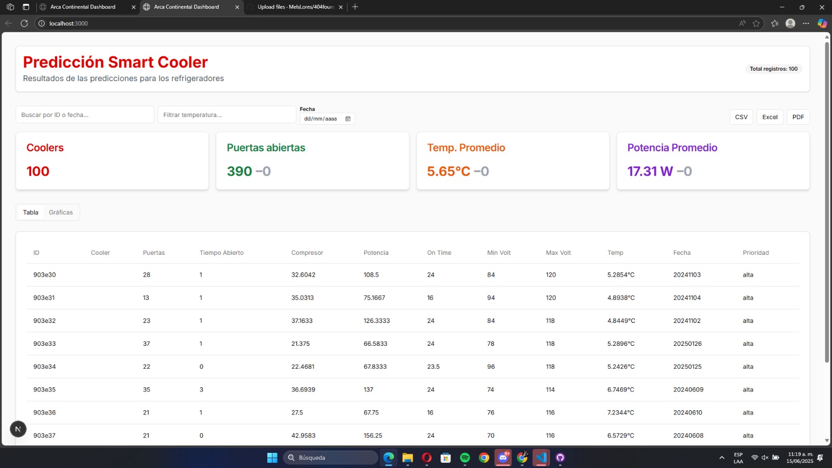Click the taskbar Búsqueda search box

click(331, 458)
